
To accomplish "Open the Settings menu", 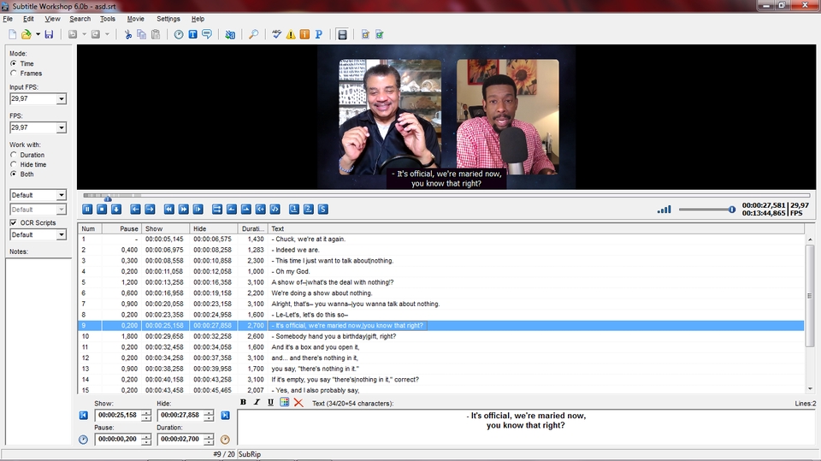I will [x=168, y=19].
